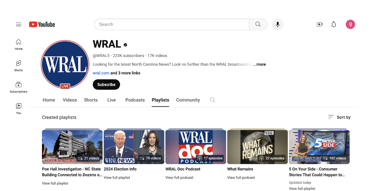Image resolution: width=386 pixels, height=191 pixels.
Task: Click the 2024 Election Info title
Action: pos(120,169)
